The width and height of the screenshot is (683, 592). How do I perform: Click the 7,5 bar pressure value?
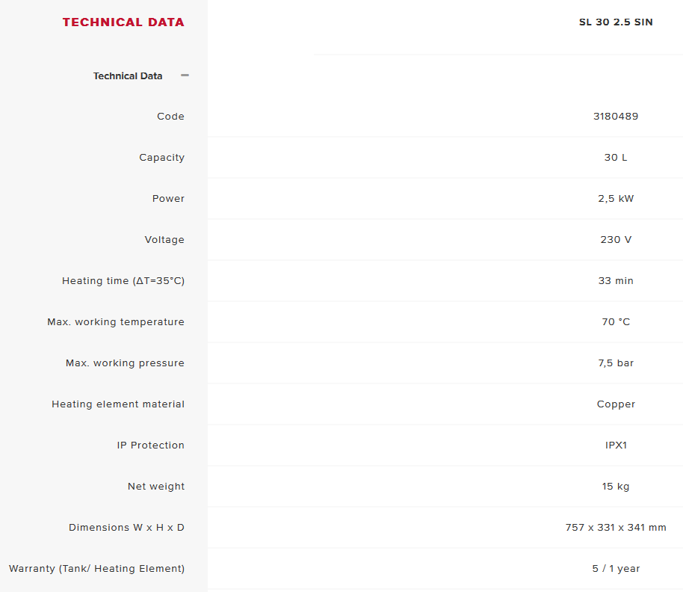(616, 363)
